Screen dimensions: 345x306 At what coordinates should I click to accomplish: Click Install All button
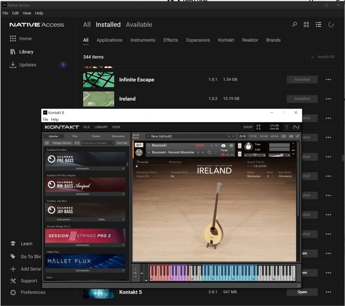point(322,57)
